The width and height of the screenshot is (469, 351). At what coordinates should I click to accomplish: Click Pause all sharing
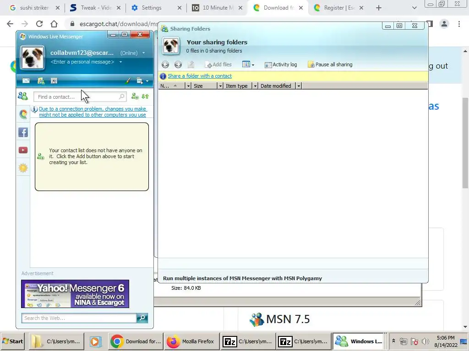330,64
